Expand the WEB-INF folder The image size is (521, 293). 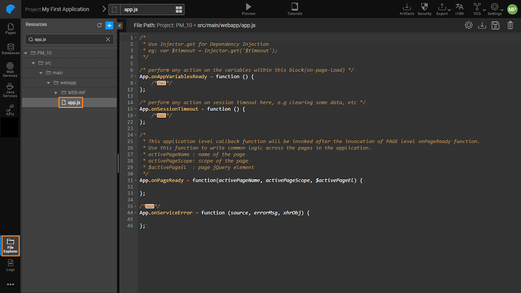(56, 92)
